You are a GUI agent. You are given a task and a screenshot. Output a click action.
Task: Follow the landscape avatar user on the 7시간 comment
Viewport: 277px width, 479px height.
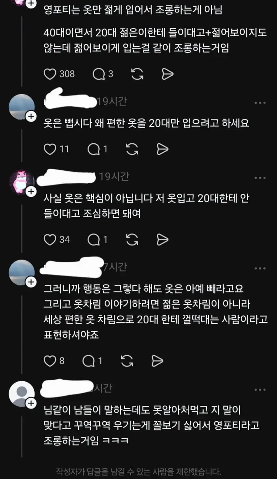[x=31, y=282]
